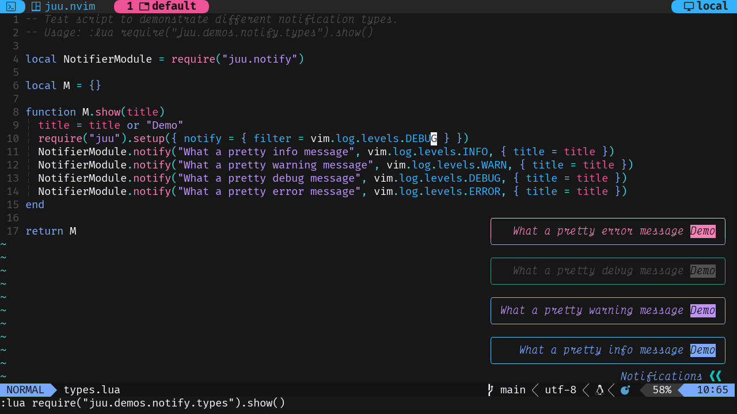Click the terminal icon in the tmux top-left corner
737x414 pixels.
tap(10, 6)
